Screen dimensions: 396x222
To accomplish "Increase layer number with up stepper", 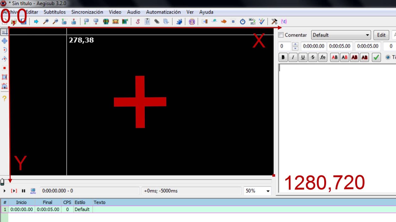I will click(295, 44).
